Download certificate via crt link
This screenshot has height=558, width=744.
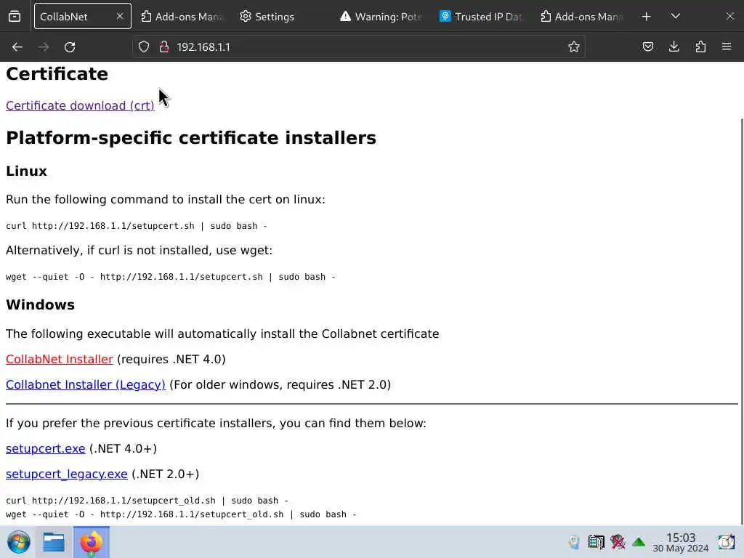point(80,105)
